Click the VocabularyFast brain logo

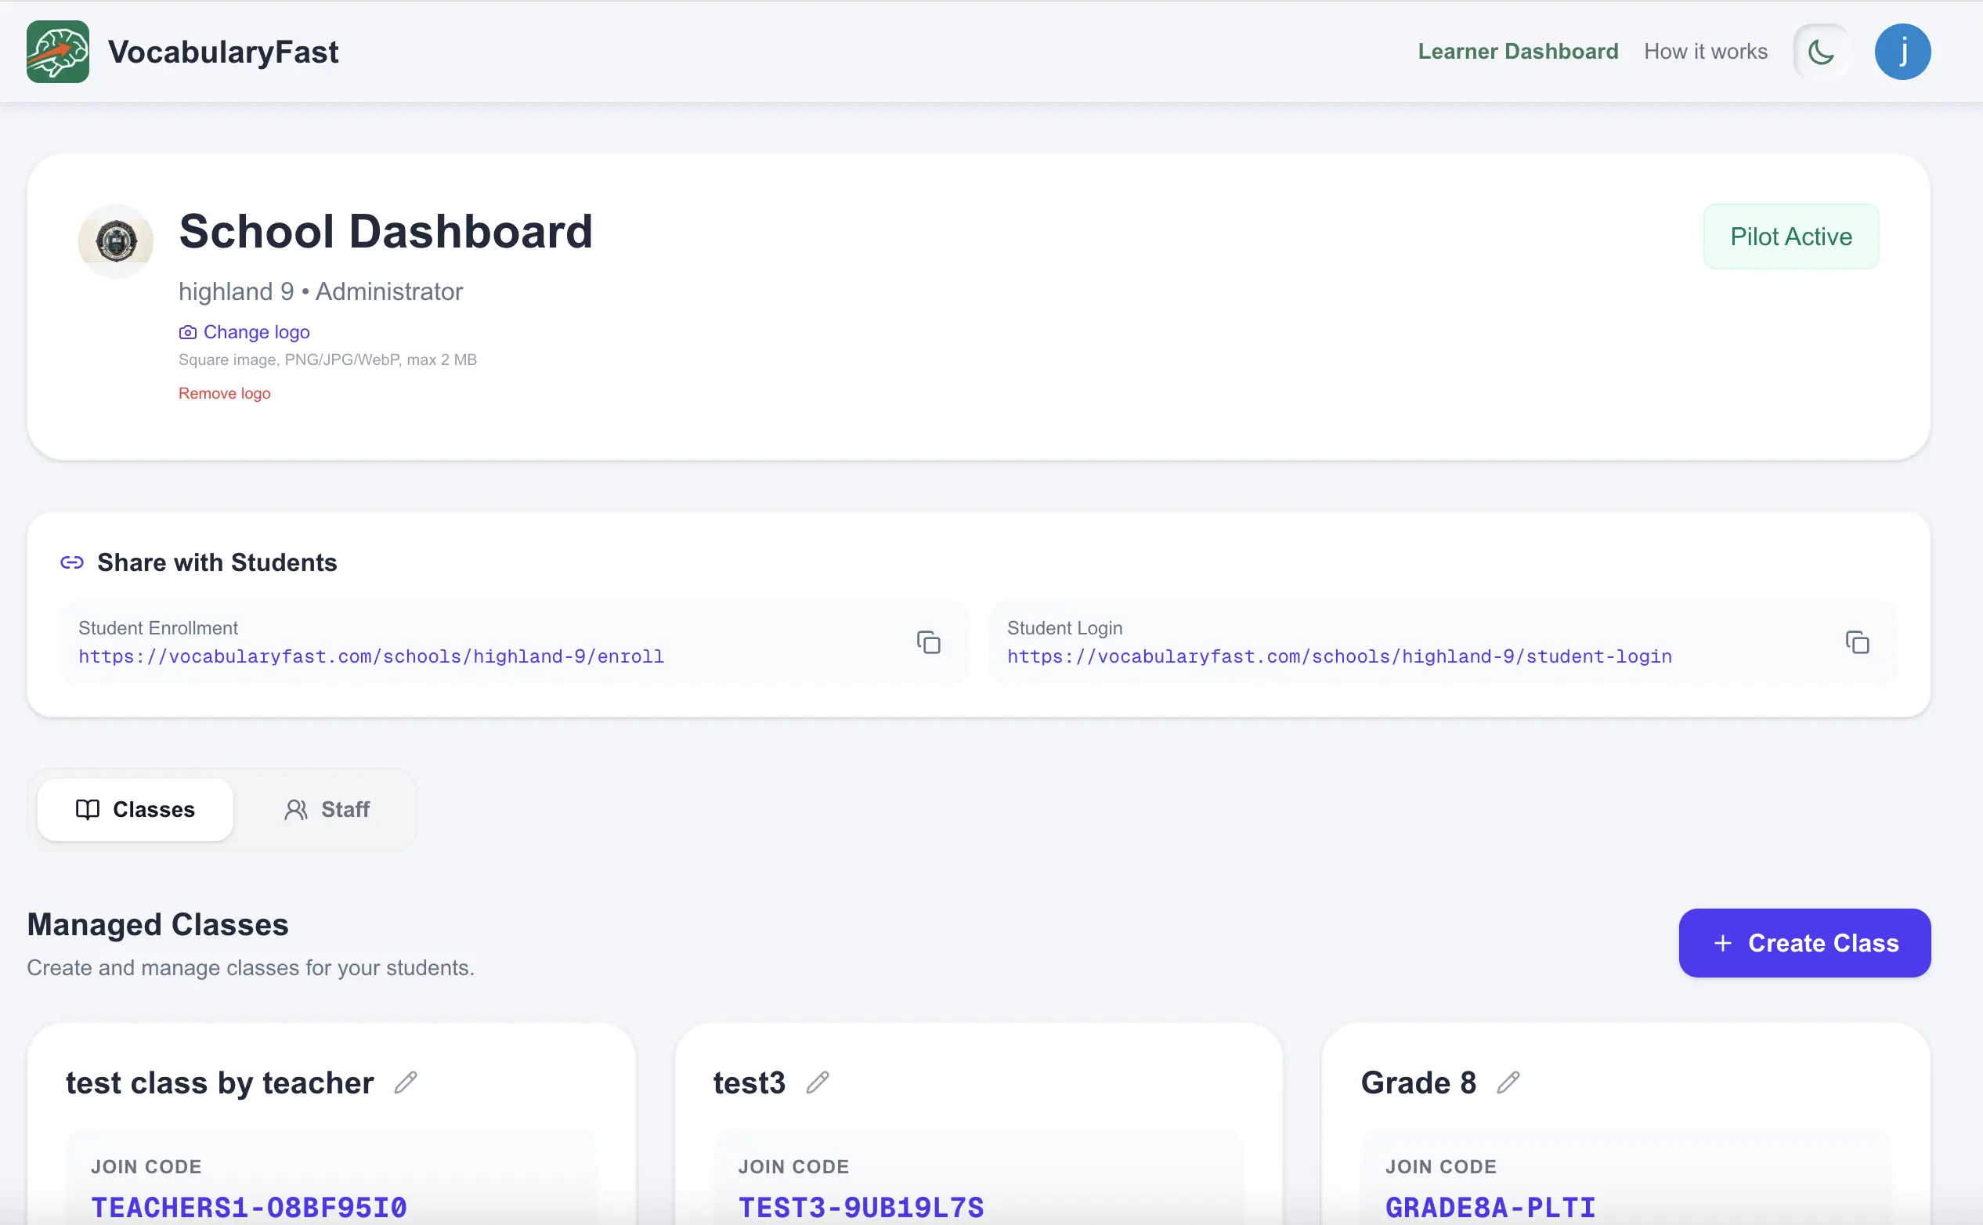pos(56,51)
